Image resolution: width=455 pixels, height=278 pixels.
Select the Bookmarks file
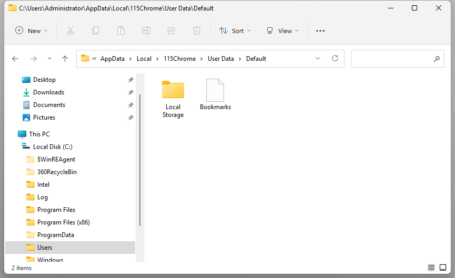(x=215, y=94)
